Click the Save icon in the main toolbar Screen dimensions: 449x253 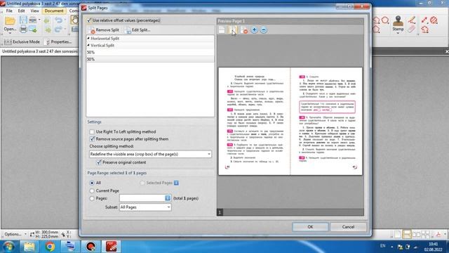(23, 20)
